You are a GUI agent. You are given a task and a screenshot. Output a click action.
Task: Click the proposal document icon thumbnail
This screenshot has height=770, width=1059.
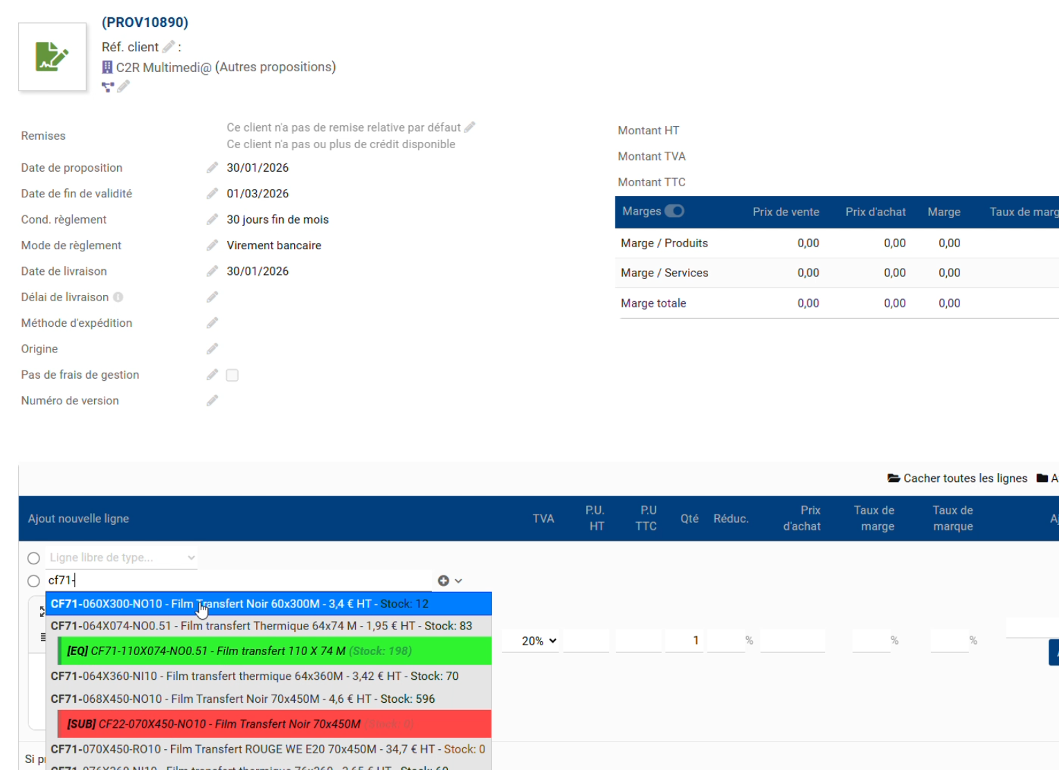point(53,57)
